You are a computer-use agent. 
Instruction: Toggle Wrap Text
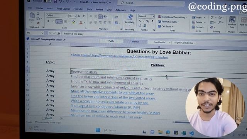[x=117, y=17]
